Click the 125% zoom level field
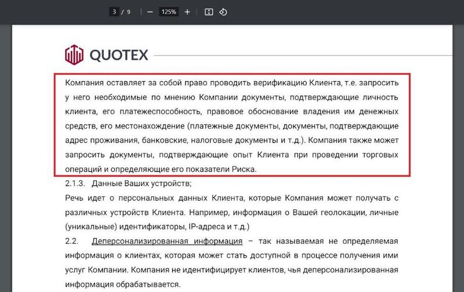Screen dimensions: 464x292 [x=169, y=12]
